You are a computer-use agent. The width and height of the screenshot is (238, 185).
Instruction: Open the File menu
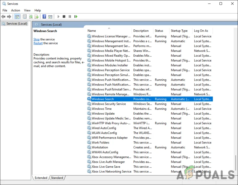(x=5, y=10)
